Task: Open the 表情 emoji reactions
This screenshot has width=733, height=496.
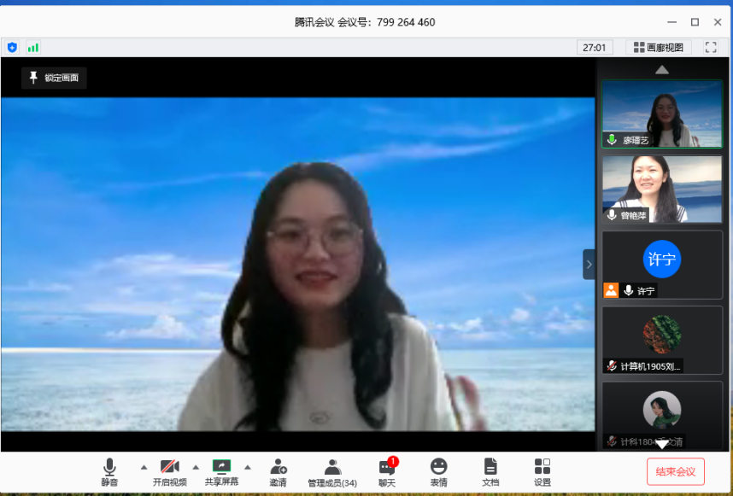Action: tap(438, 471)
